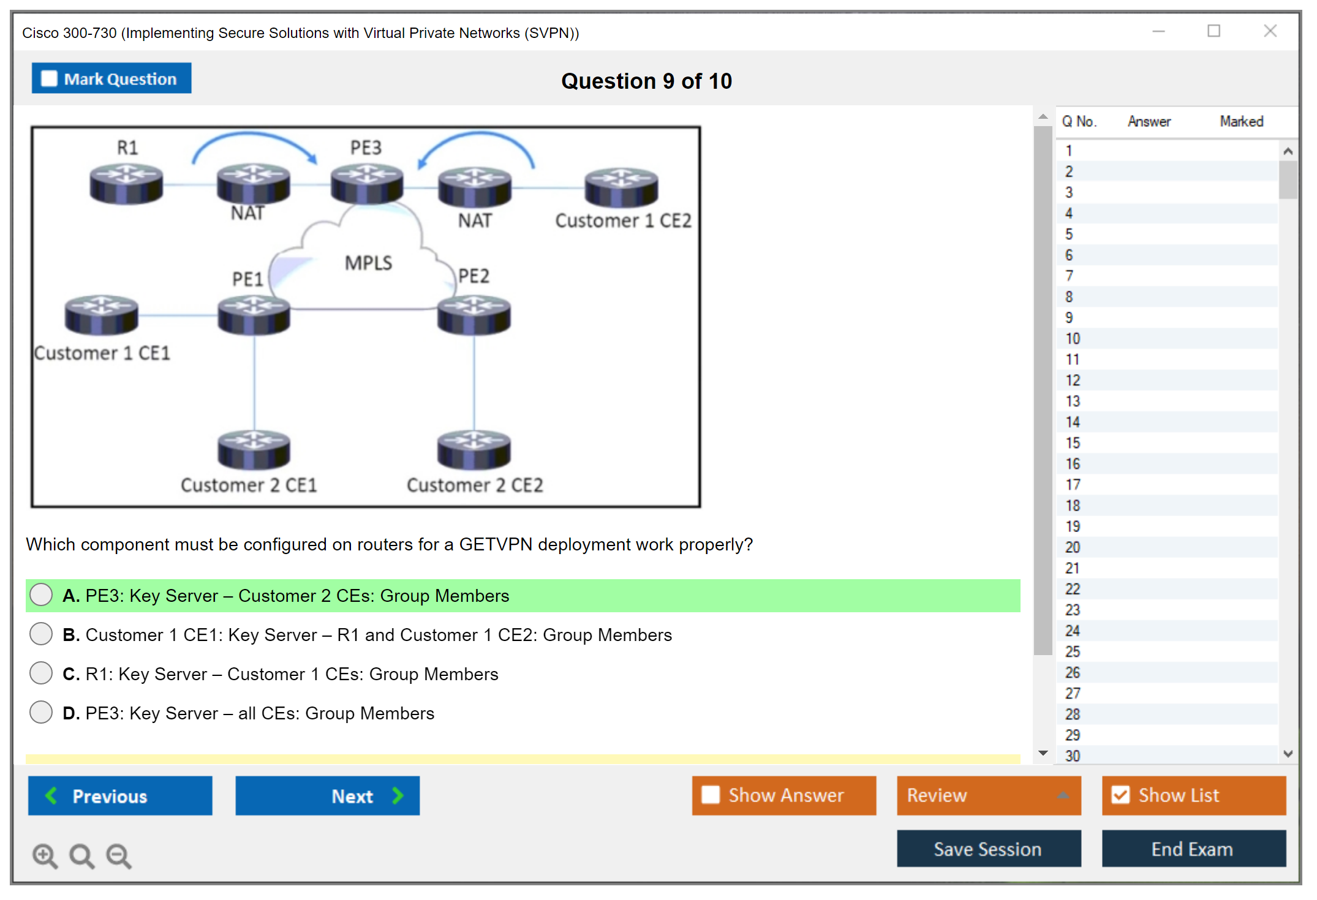Click the reset zoom magnifier icon
Screen dimensions: 1317x900
[81, 855]
